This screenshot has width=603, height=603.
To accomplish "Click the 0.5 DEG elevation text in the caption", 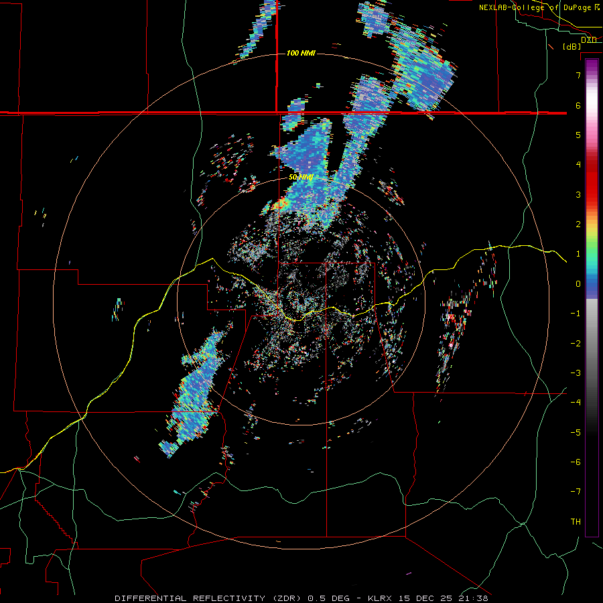I will [x=329, y=598].
